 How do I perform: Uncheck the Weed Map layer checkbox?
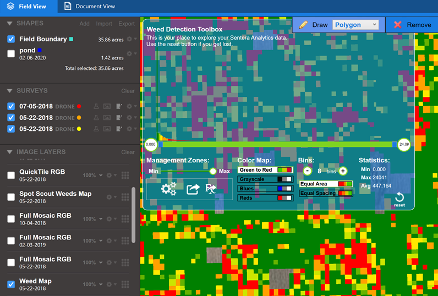[x=11, y=284]
